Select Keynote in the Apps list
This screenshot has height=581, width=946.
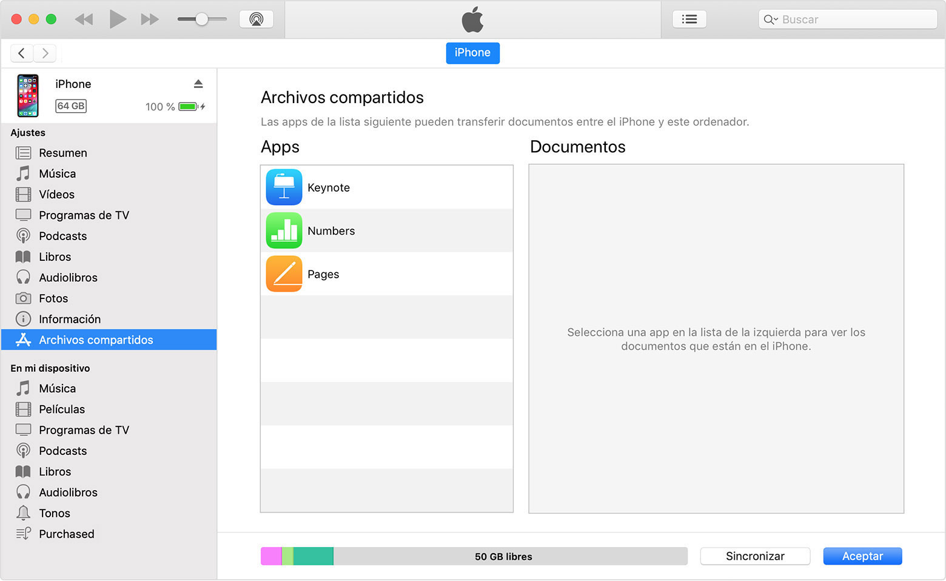pyautogui.click(x=387, y=187)
